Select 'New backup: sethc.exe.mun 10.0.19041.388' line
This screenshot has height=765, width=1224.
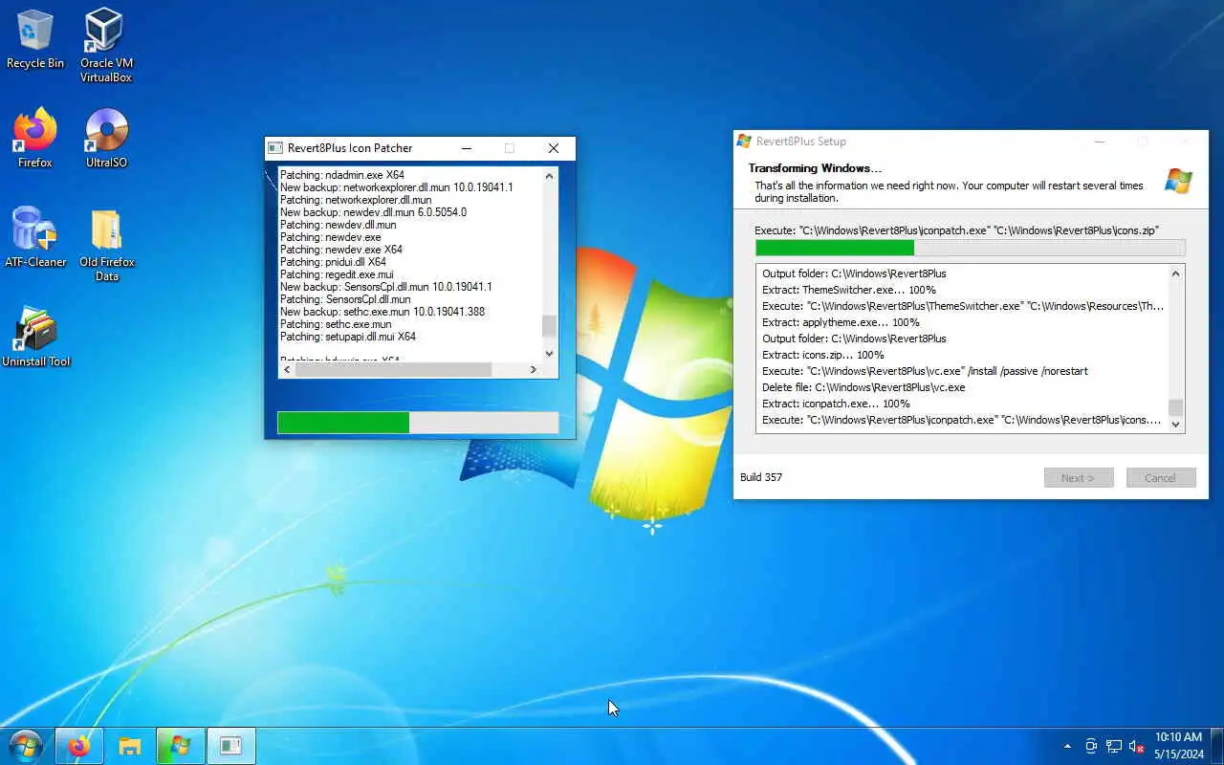pos(382,312)
